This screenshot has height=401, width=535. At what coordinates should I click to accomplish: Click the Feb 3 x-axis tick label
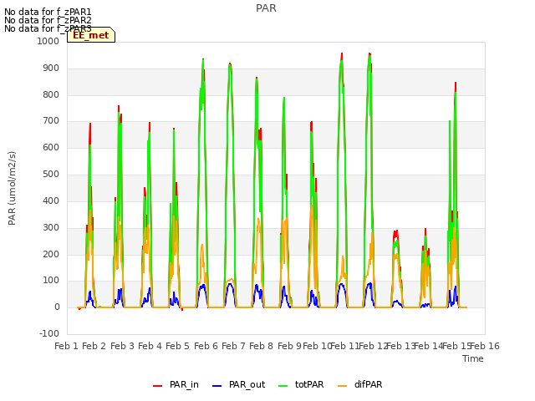[122, 346]
